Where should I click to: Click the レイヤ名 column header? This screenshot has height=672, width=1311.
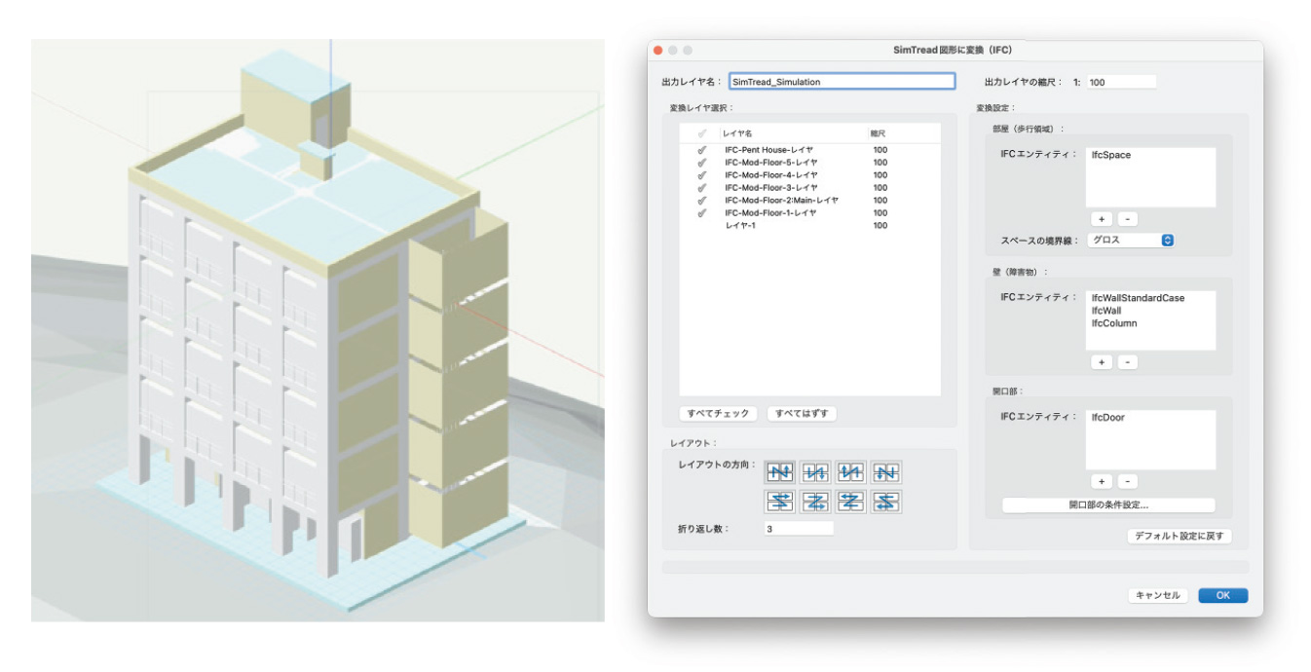pos(737,132)
